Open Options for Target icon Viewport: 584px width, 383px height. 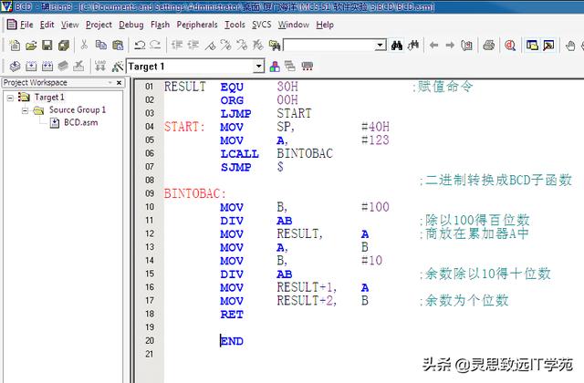[x=118, y=67]
